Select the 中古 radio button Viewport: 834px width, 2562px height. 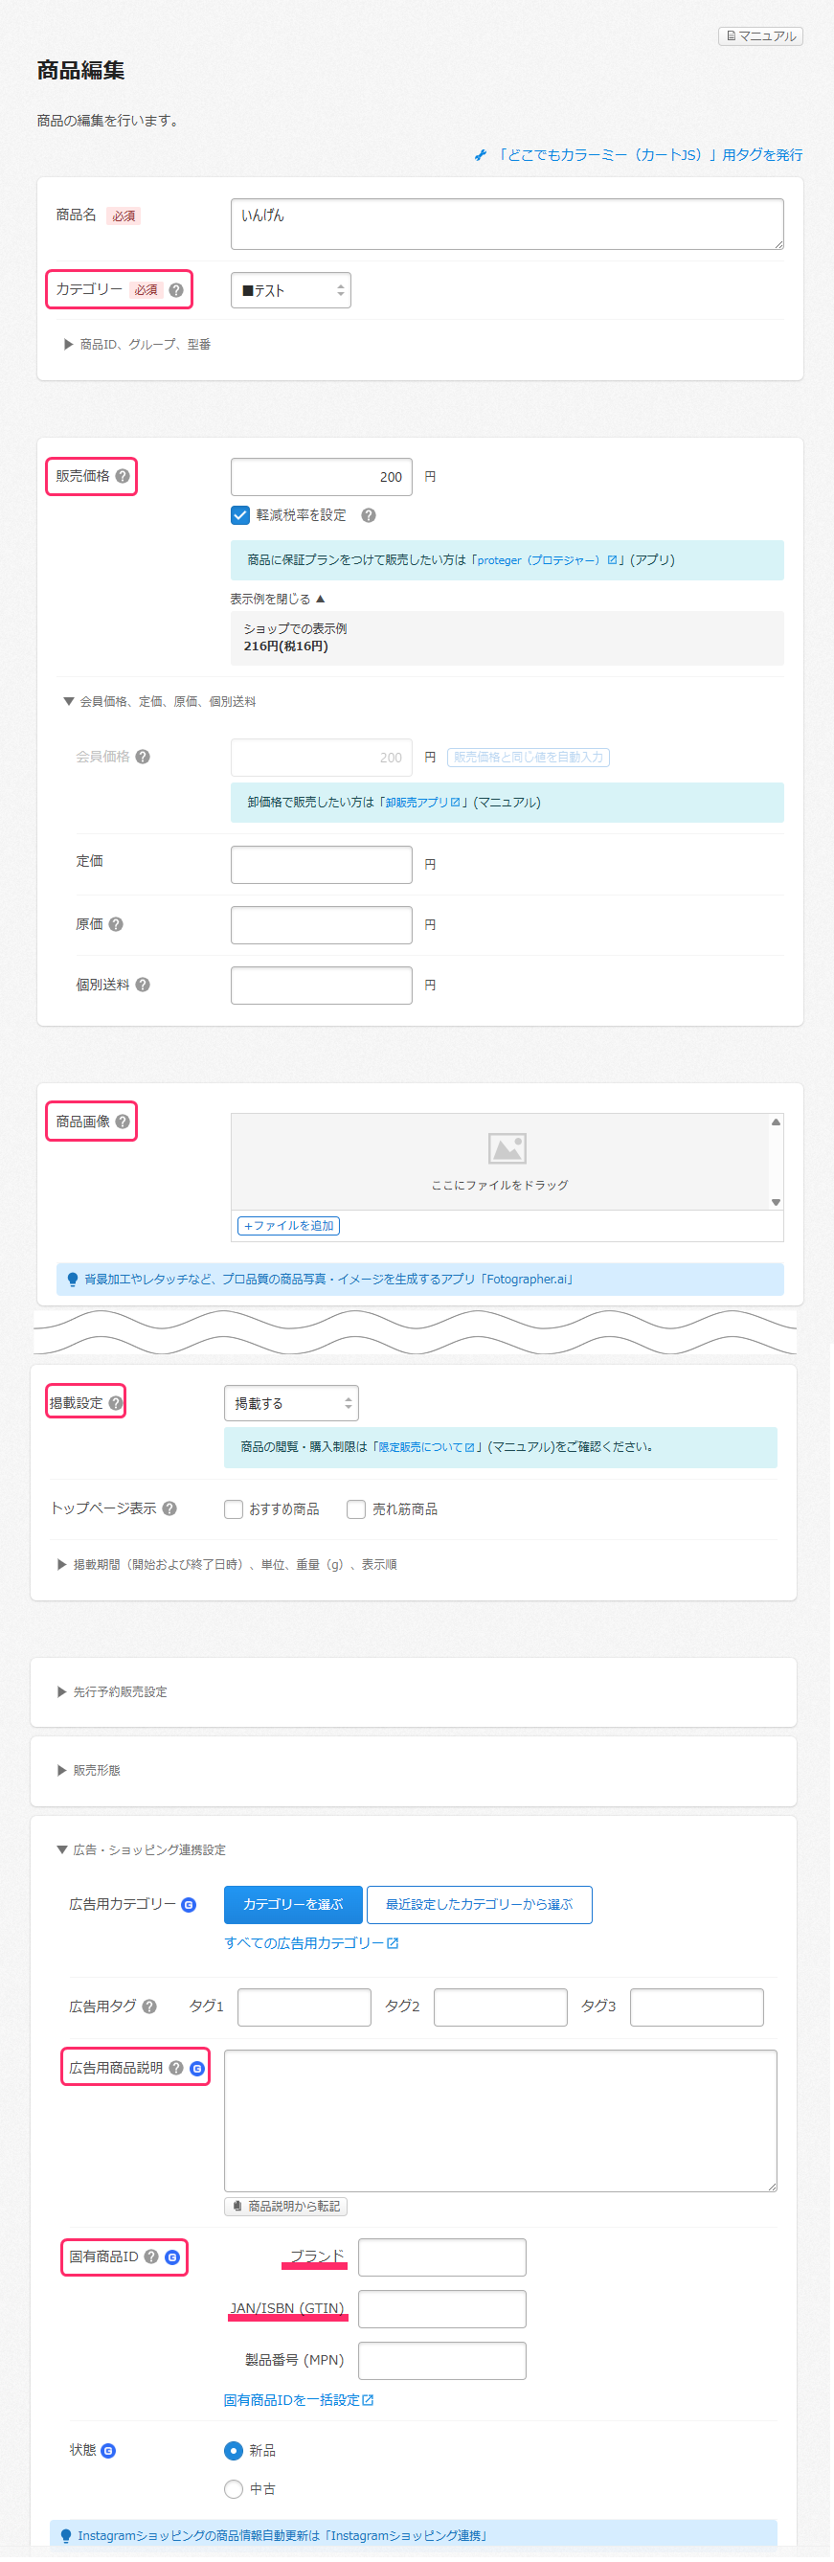click(x=234, y=2488)
